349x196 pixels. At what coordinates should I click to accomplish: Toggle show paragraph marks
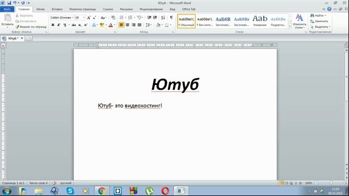171,17
